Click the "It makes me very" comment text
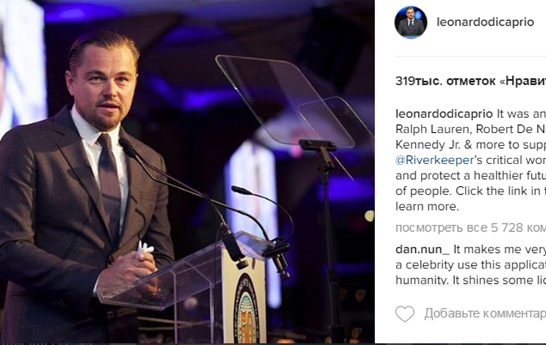Screen dimensions: 546x345 pos(500,249)
